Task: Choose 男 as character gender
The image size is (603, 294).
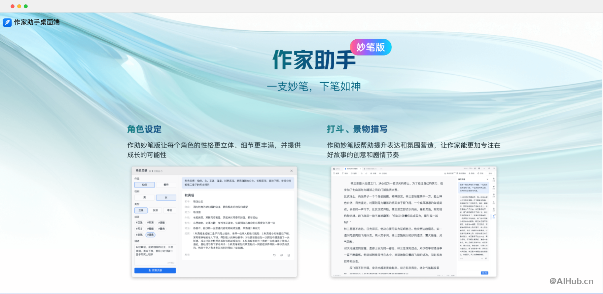Action: pos(144,198)
